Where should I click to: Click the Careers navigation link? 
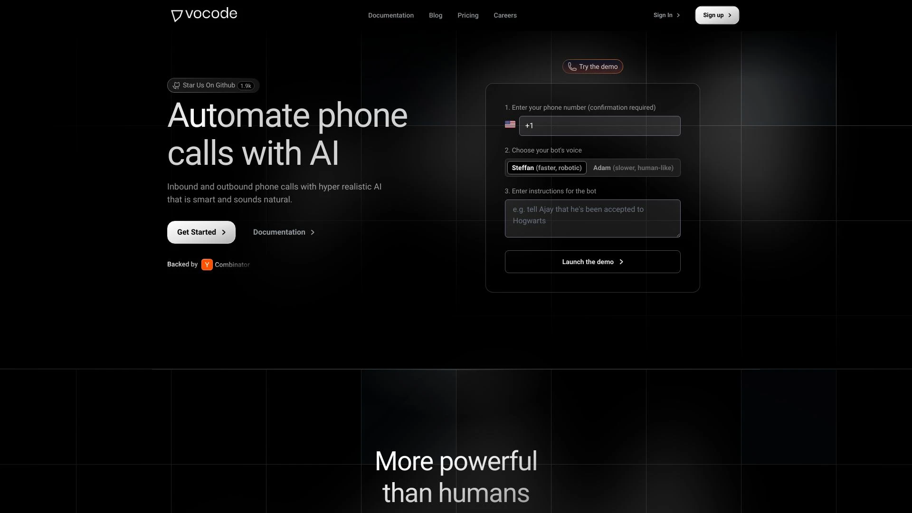pos(505,15)
